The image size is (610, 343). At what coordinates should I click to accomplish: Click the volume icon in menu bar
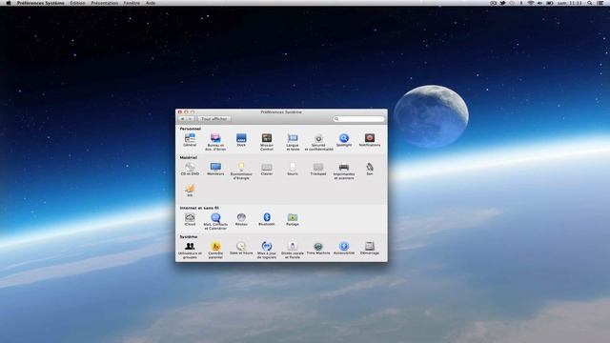pos(540,3)
